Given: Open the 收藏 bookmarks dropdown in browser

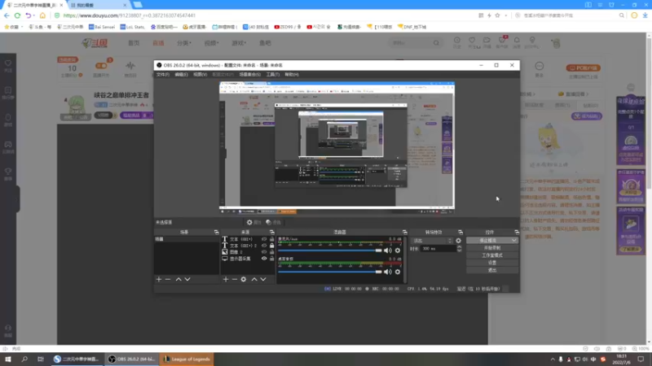Looking at the screenshot, I should pos(14,27).
